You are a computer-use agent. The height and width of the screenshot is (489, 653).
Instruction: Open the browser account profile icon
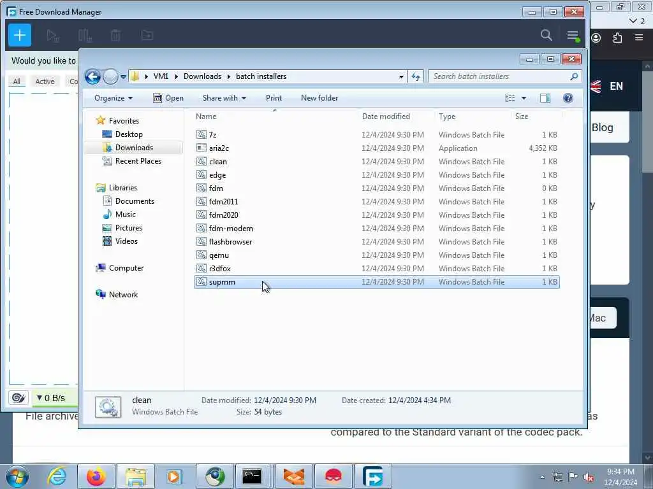pos(596,38)
